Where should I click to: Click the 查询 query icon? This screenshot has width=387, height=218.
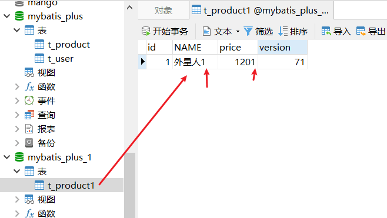pyautogui.click(x=29, y=115)
